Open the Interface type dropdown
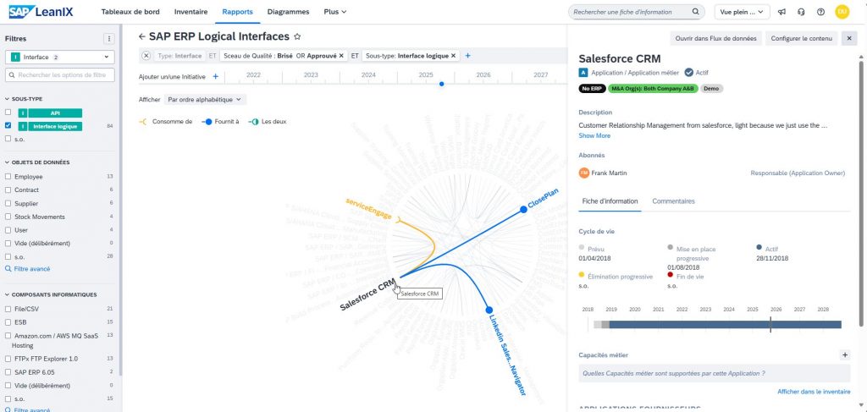This screenshot has height=412, width=867. click(x=59, y=57)
